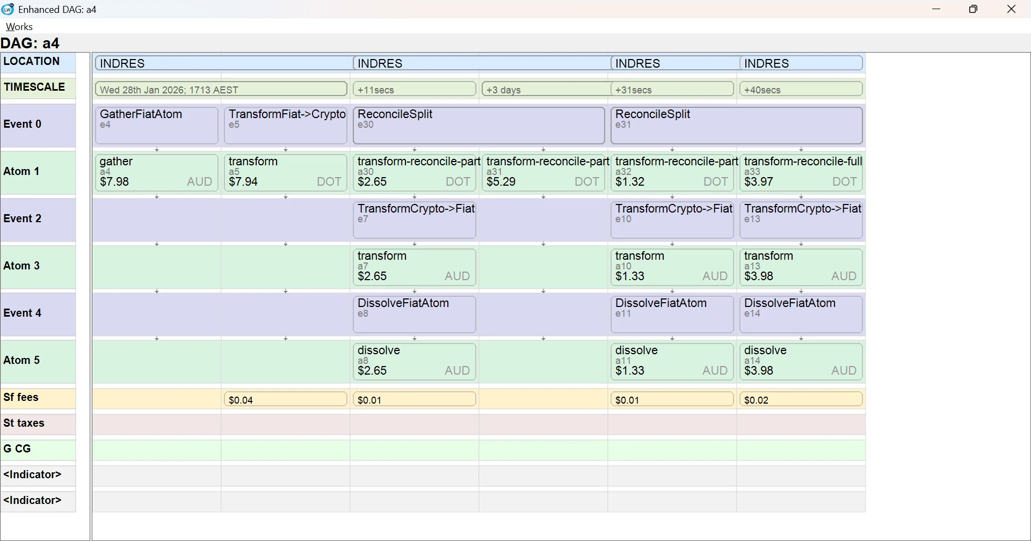Click the $0.02 Sf fees field
This screenshot has width=1031, height=541.
pyautogui.click(x=801, y=399)
